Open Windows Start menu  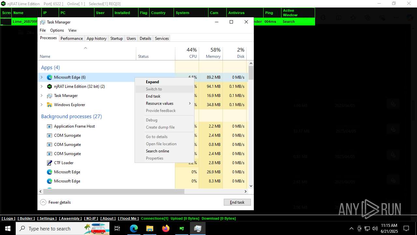click(x=7, y=228)
